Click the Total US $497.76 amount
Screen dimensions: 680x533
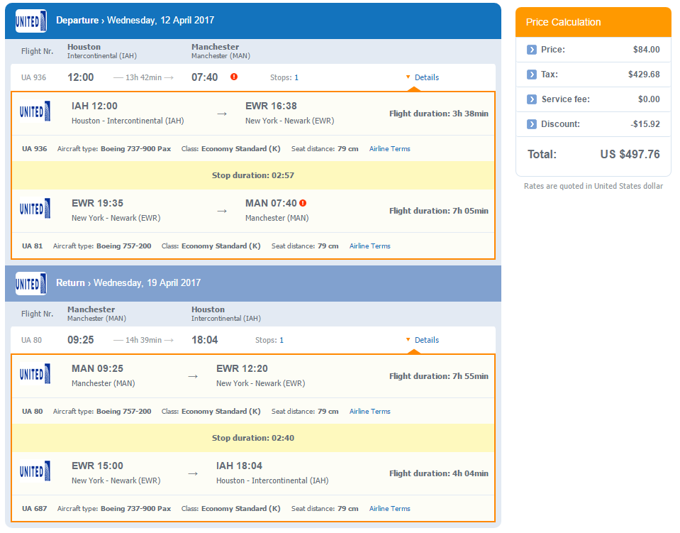(630, 155)
